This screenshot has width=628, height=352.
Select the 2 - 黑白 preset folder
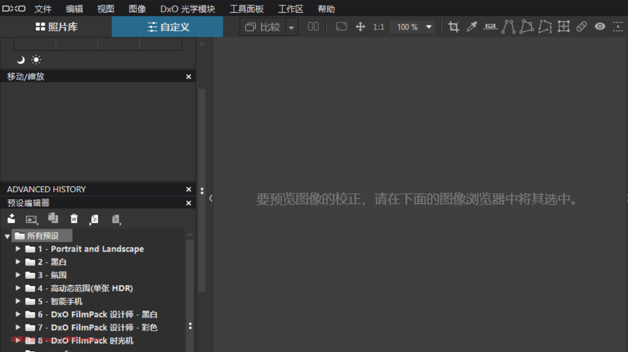point(46,262)
